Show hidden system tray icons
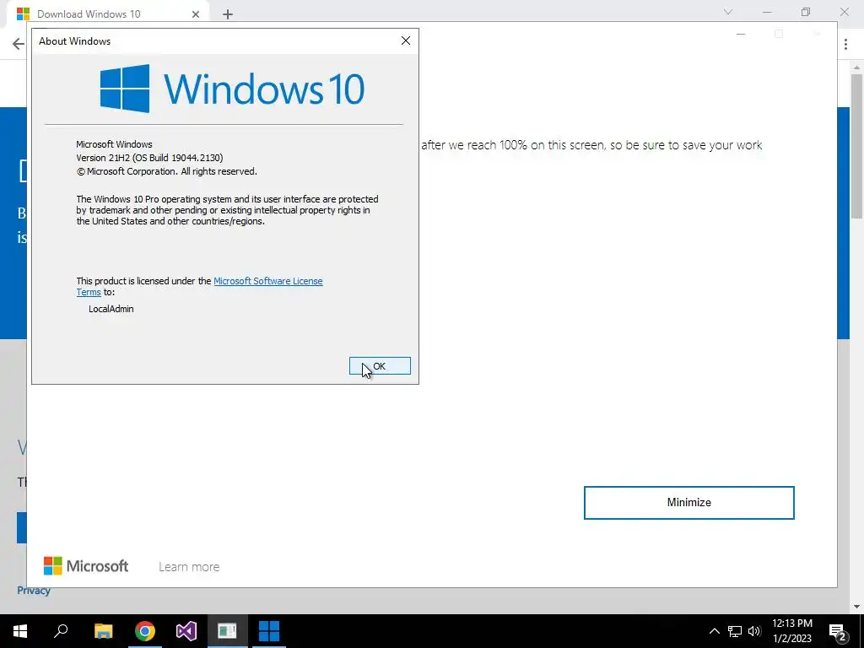 pyautogui.click(x=714, y=631)
